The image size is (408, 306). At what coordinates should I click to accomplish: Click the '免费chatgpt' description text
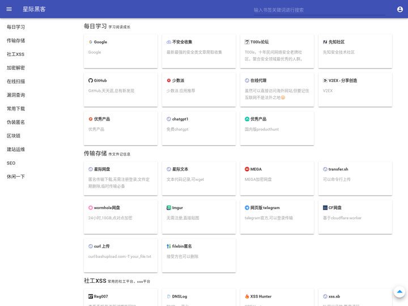177,129
